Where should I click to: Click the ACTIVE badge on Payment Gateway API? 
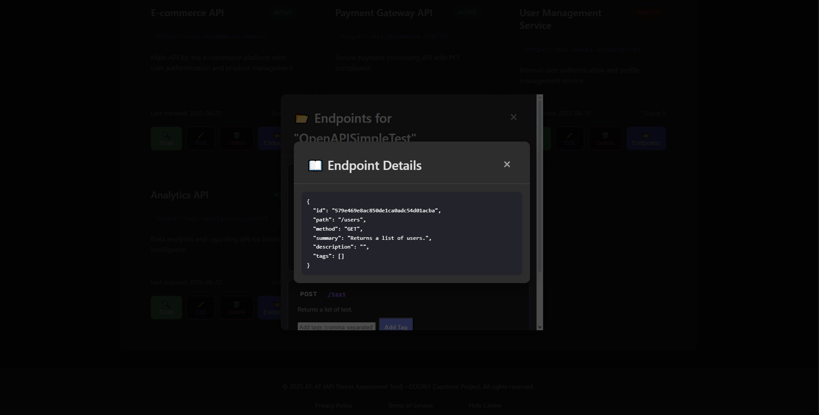(467, 12)
